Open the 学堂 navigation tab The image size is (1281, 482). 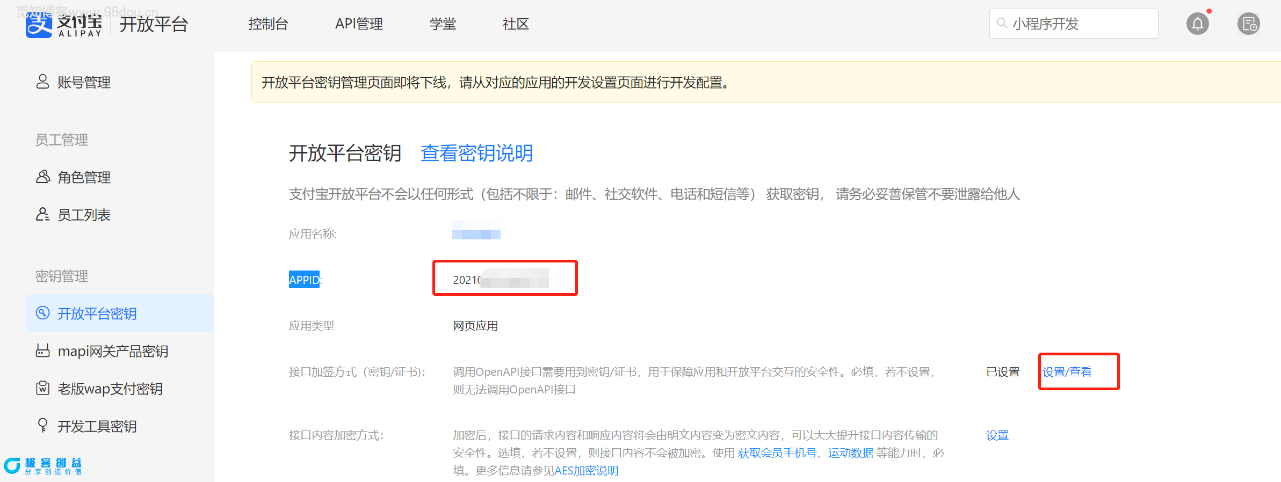443,24
